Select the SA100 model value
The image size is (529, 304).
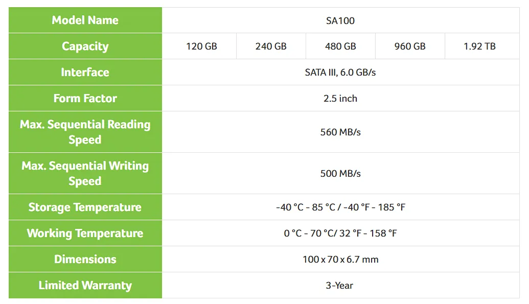click(340, 20)
